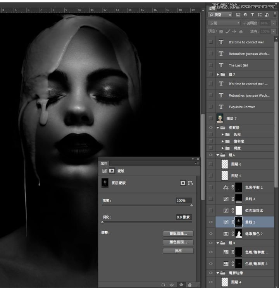Click 色彩平衡 1 balance scale icon
The height and width of the screenshot is (290, 279).
click(226, 188)
